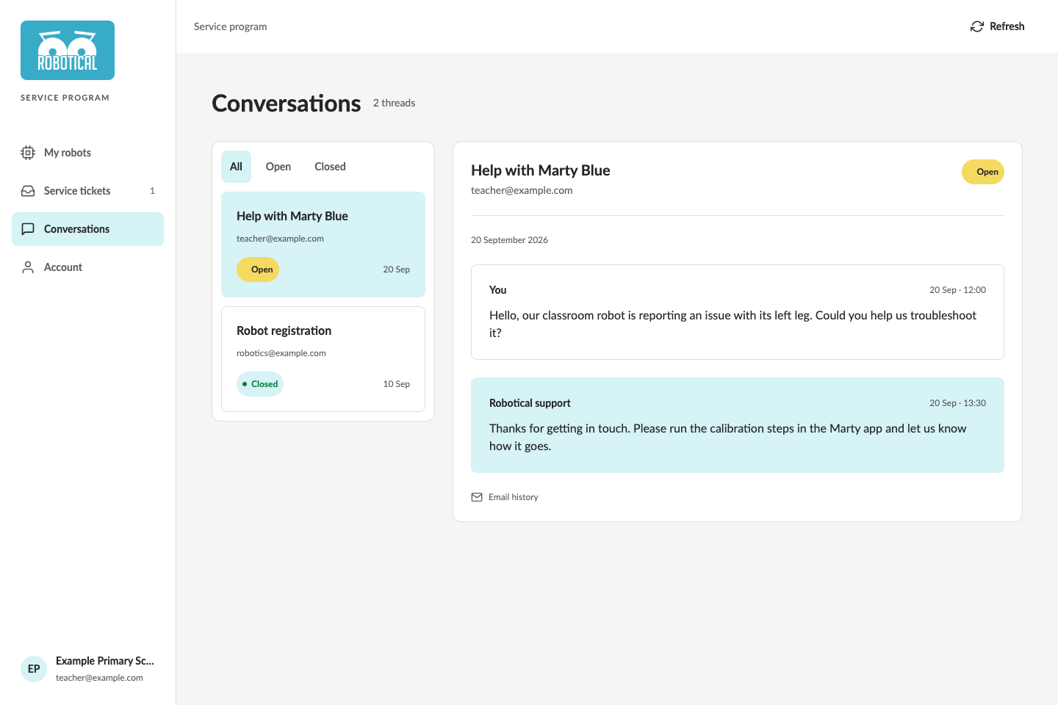The image size is (1058, 705).
Task: Filter by Closed conversations tab
Action: [x=330, y=167]
